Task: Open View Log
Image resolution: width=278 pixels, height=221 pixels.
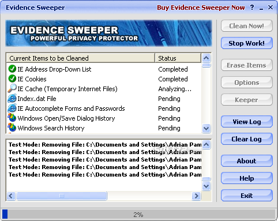Action: [x=247, y=122]
